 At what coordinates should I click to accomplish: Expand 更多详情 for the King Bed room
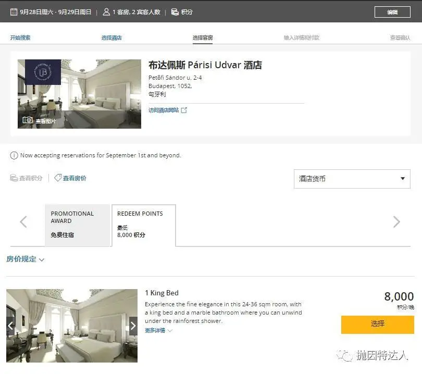click(x=155, y=330)
